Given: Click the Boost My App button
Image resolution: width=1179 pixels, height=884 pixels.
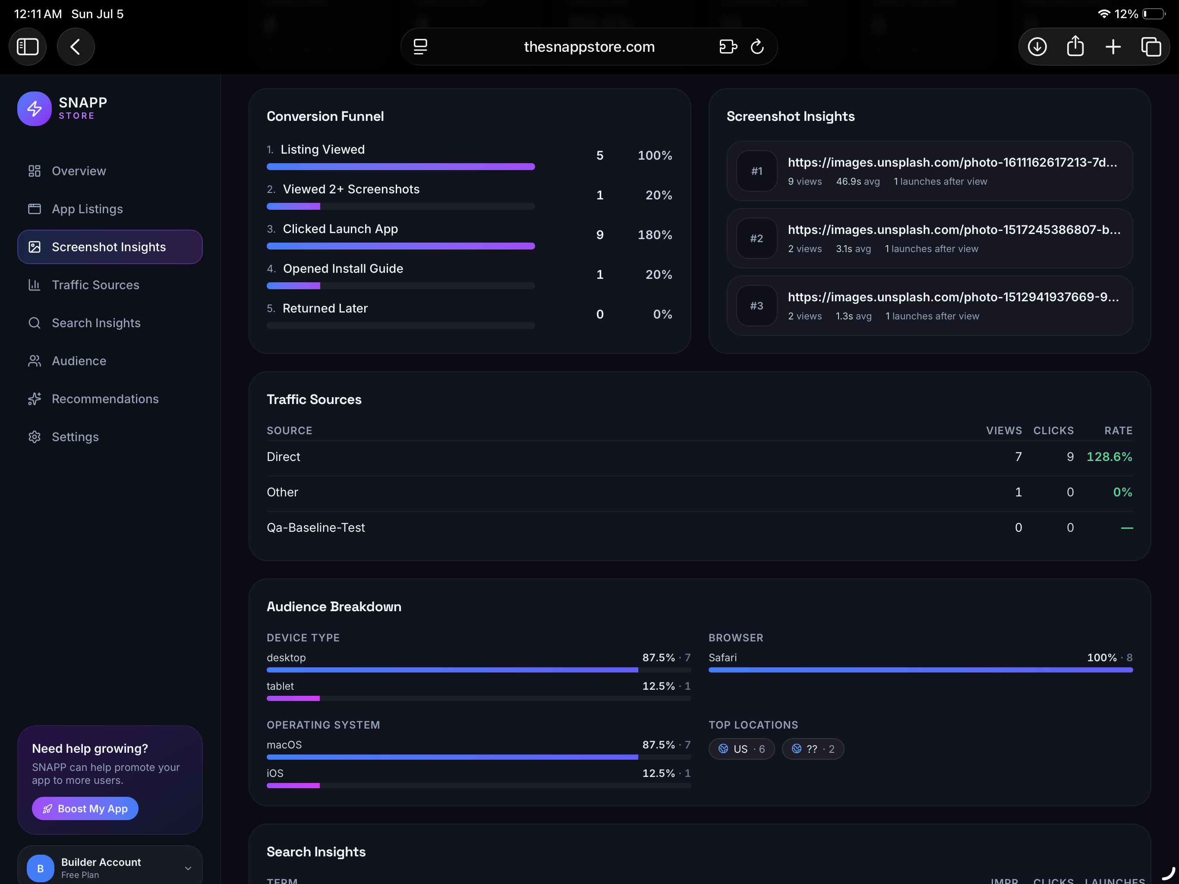Looking at the screenshot, I should point(85,809).
